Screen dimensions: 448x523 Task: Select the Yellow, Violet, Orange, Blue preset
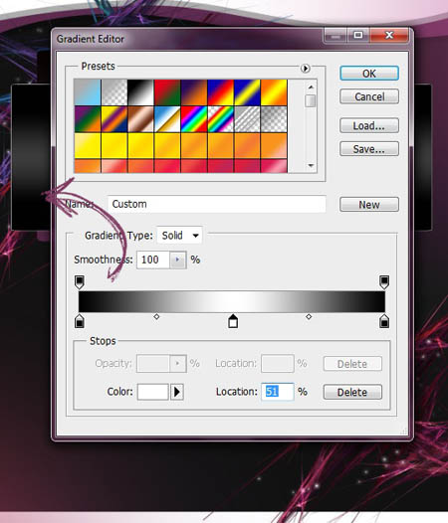(x=113, y=119)
